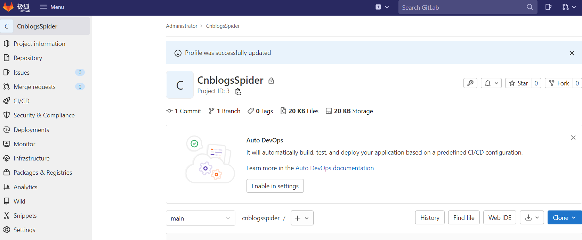Open the main branch selector dropdown

(201, 218)
